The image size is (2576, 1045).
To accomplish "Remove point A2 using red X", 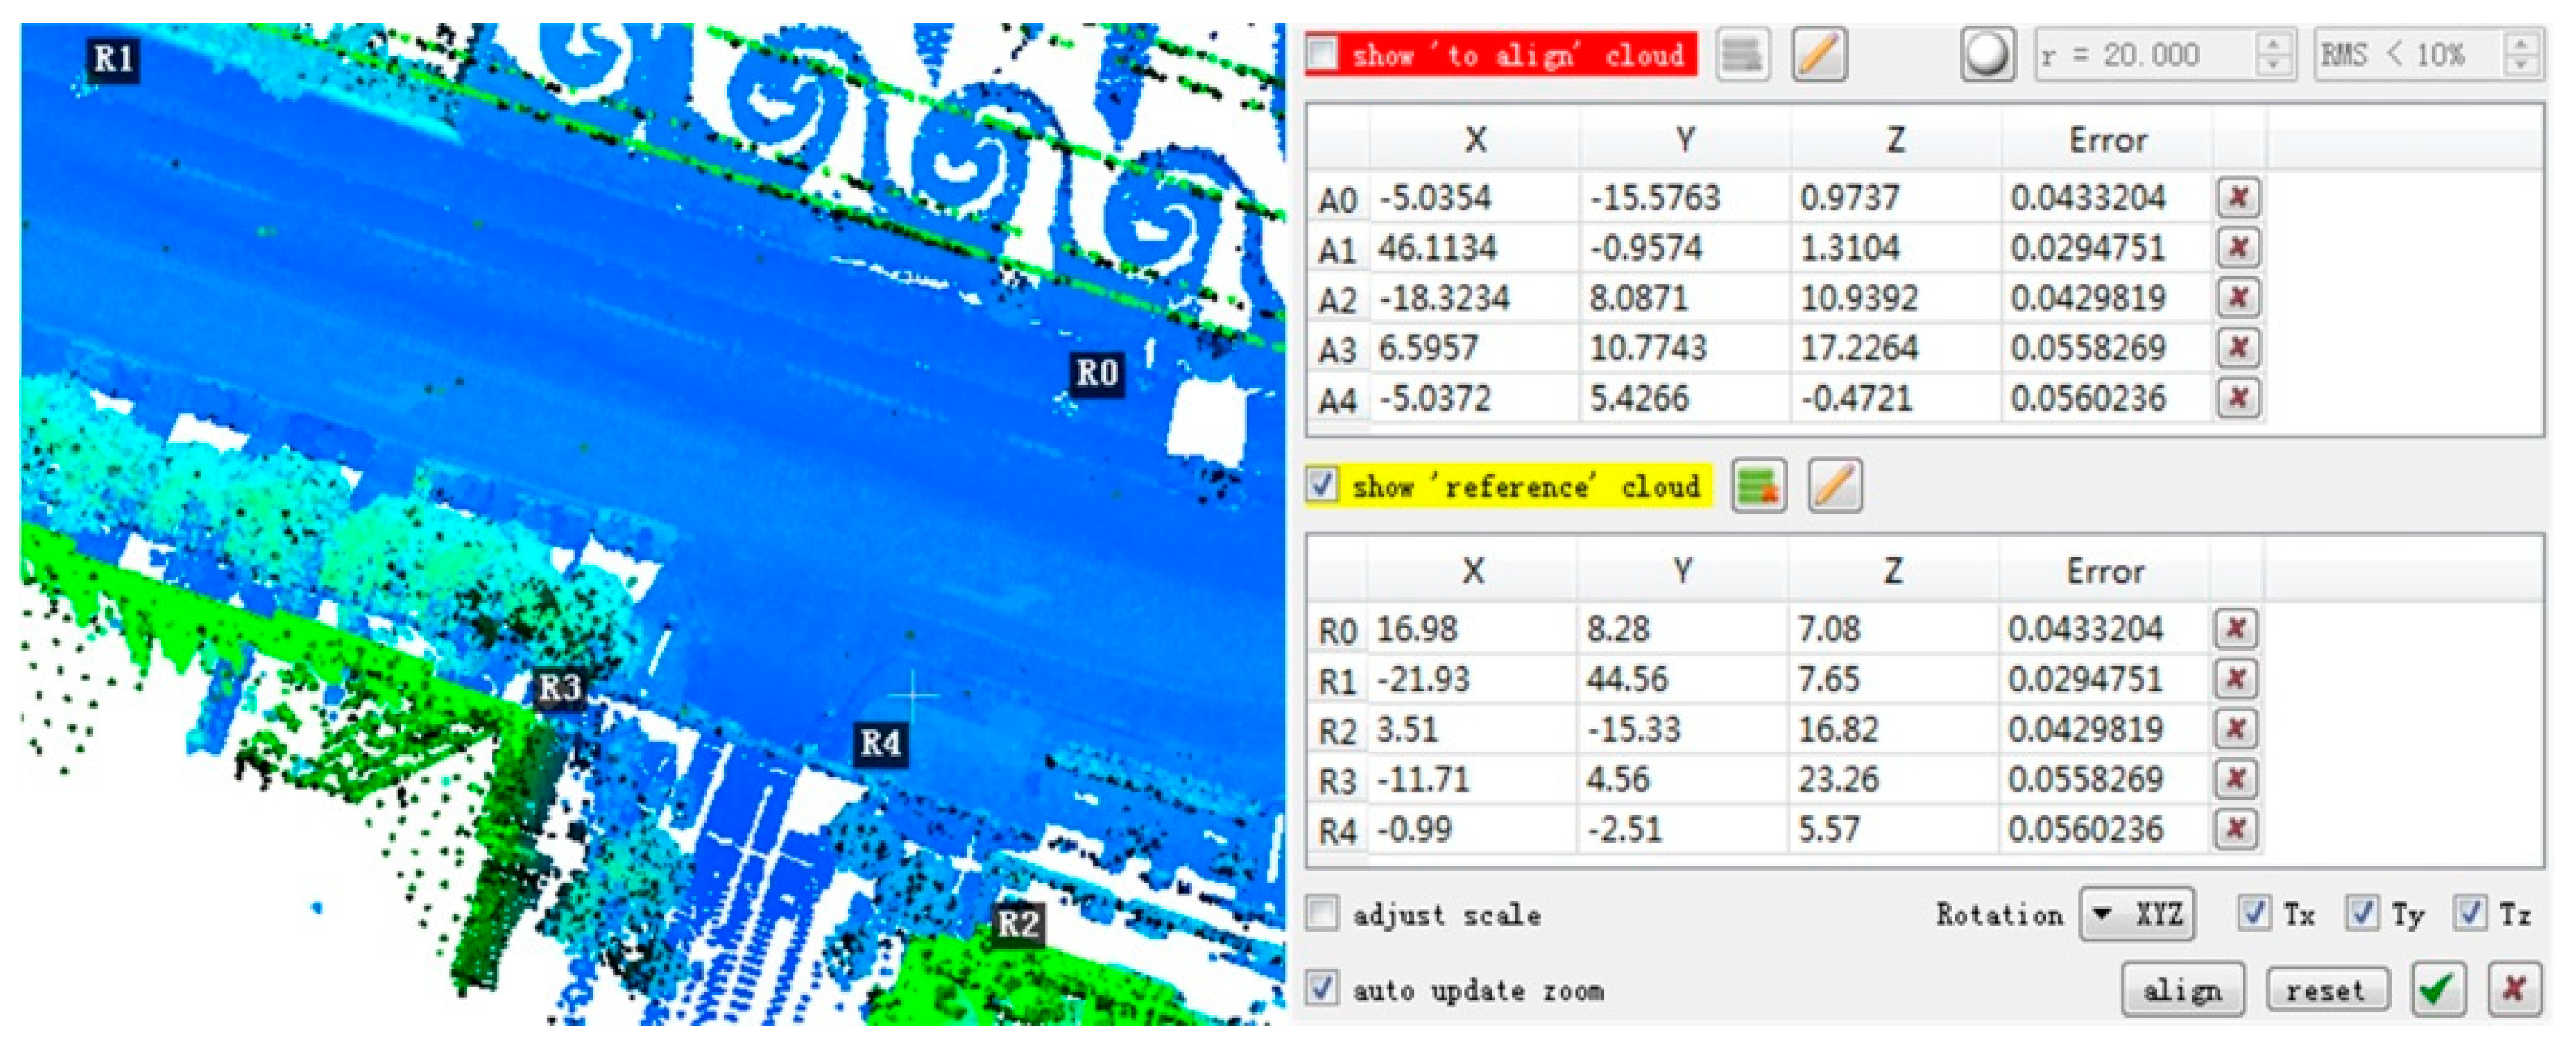I will pos(2238,297).
